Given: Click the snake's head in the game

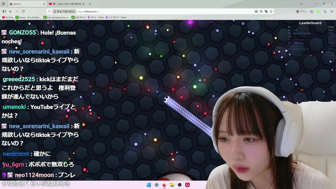Looking at the screenshot, I should pyautogui.click(x=167, y=99).
